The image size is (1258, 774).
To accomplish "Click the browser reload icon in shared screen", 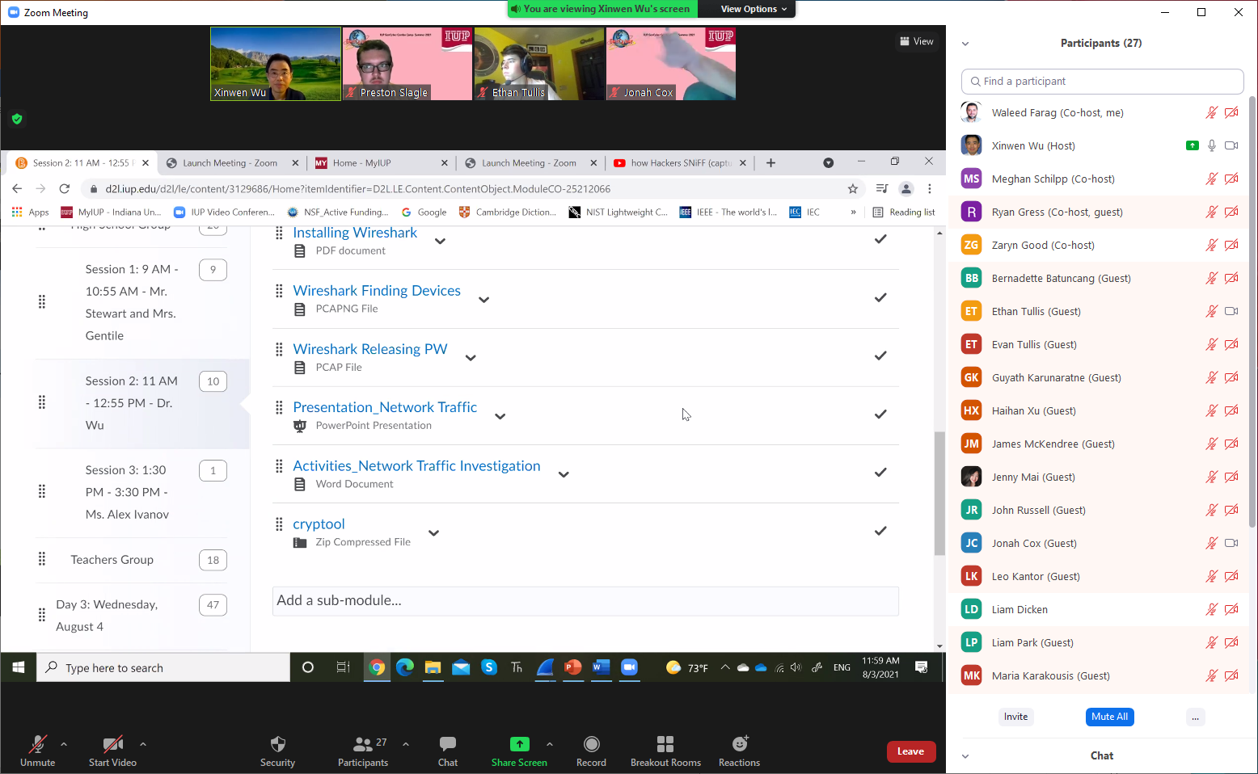I will 65,188.
